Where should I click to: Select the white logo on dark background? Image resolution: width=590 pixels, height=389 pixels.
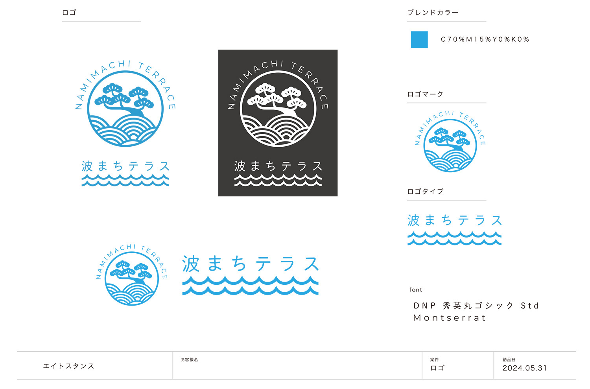278,123
